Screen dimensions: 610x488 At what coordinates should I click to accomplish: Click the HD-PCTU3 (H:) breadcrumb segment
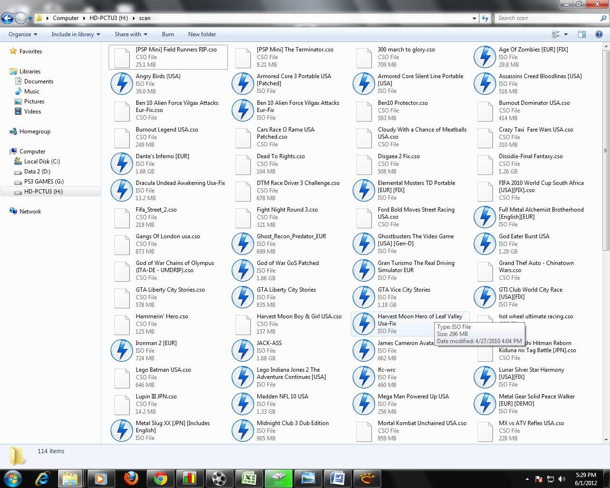tap(109, 18)
